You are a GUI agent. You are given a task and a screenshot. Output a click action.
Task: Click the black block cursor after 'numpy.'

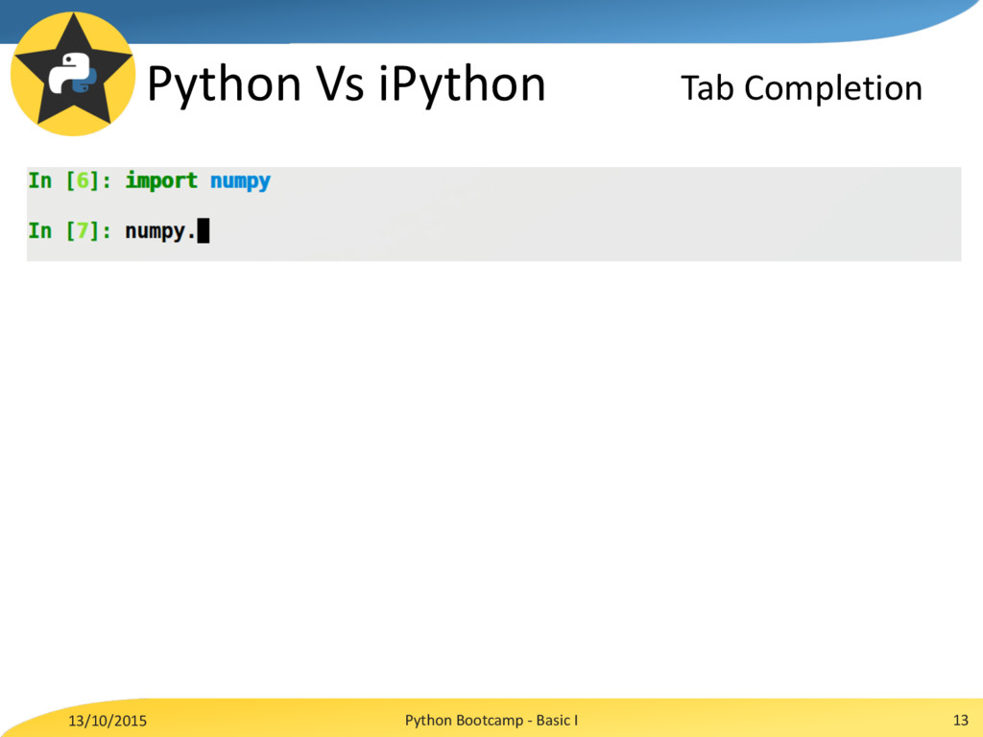coord(204,230)
